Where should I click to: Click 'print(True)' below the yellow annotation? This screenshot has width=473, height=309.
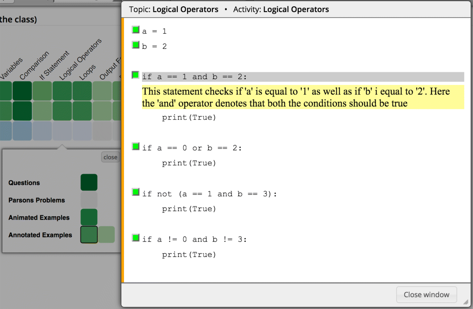pyautogui.click(x=189, y=118)
